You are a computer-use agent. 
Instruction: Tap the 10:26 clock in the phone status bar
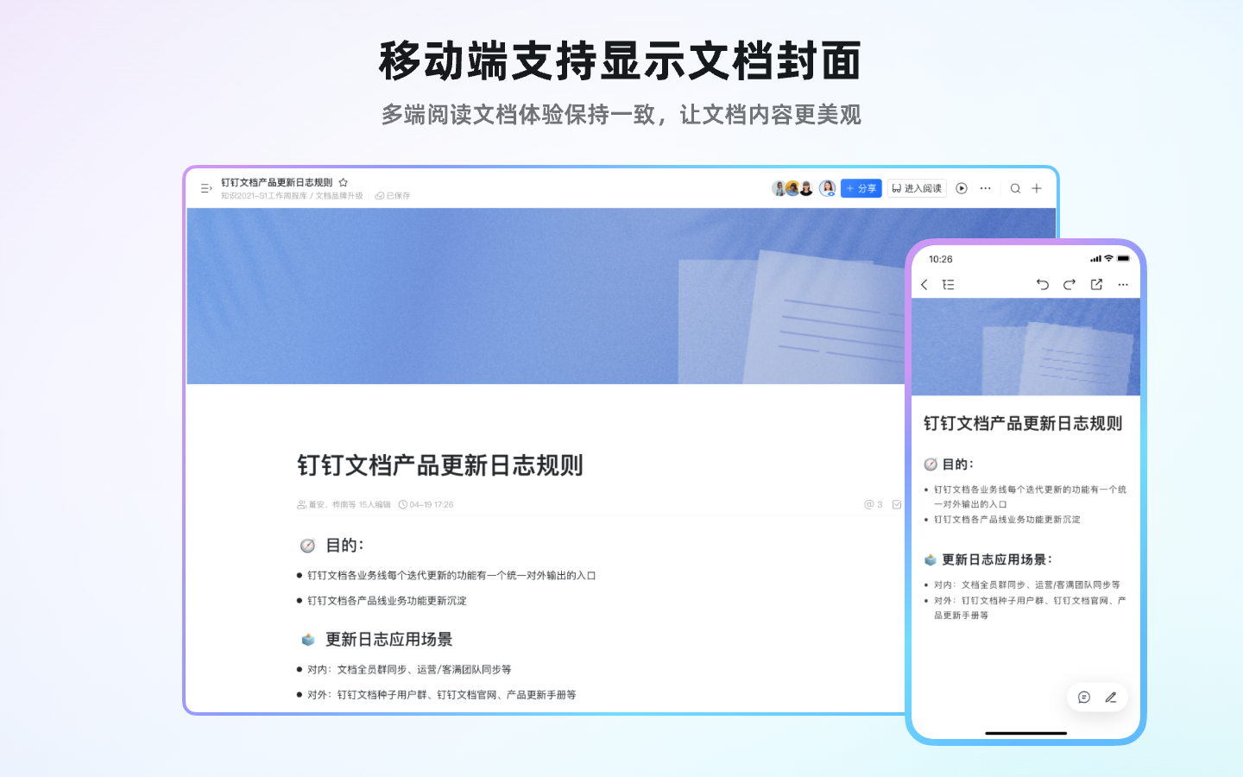941,259
